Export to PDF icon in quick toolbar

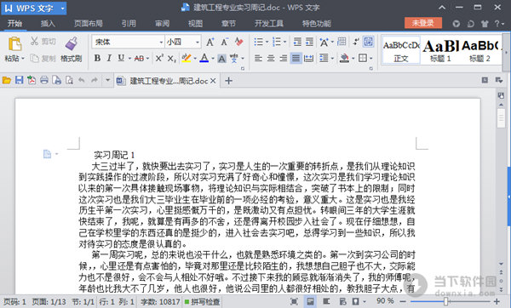pos(32,80)
